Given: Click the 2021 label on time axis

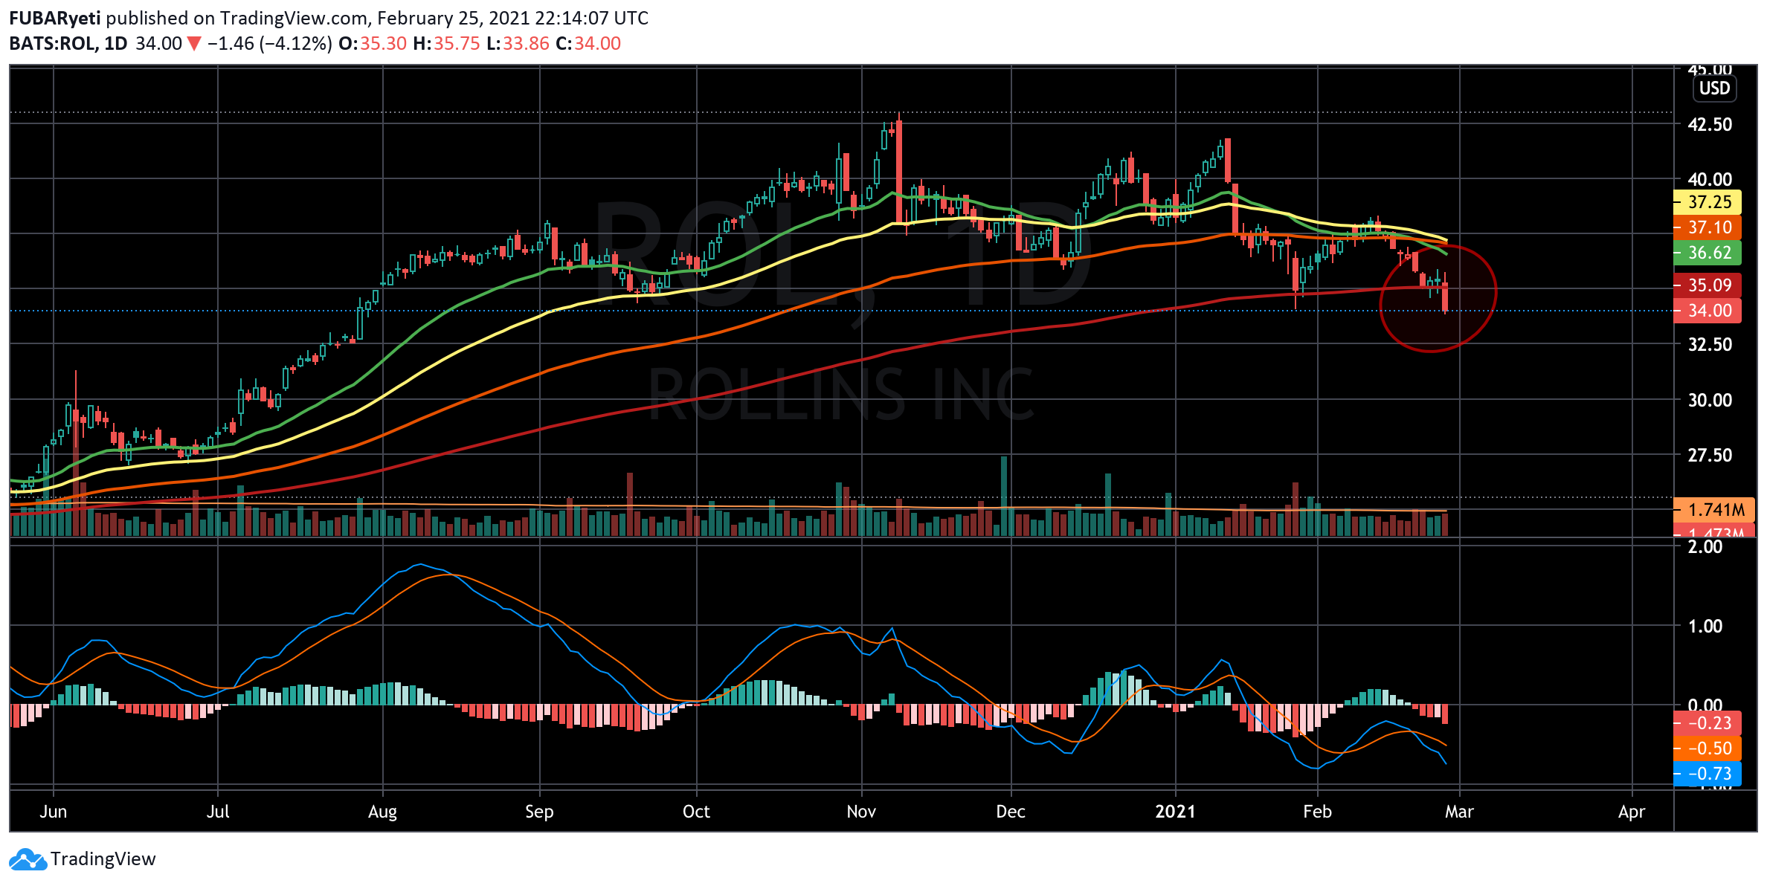Looking at the screenshot, I should [1175, 811].
